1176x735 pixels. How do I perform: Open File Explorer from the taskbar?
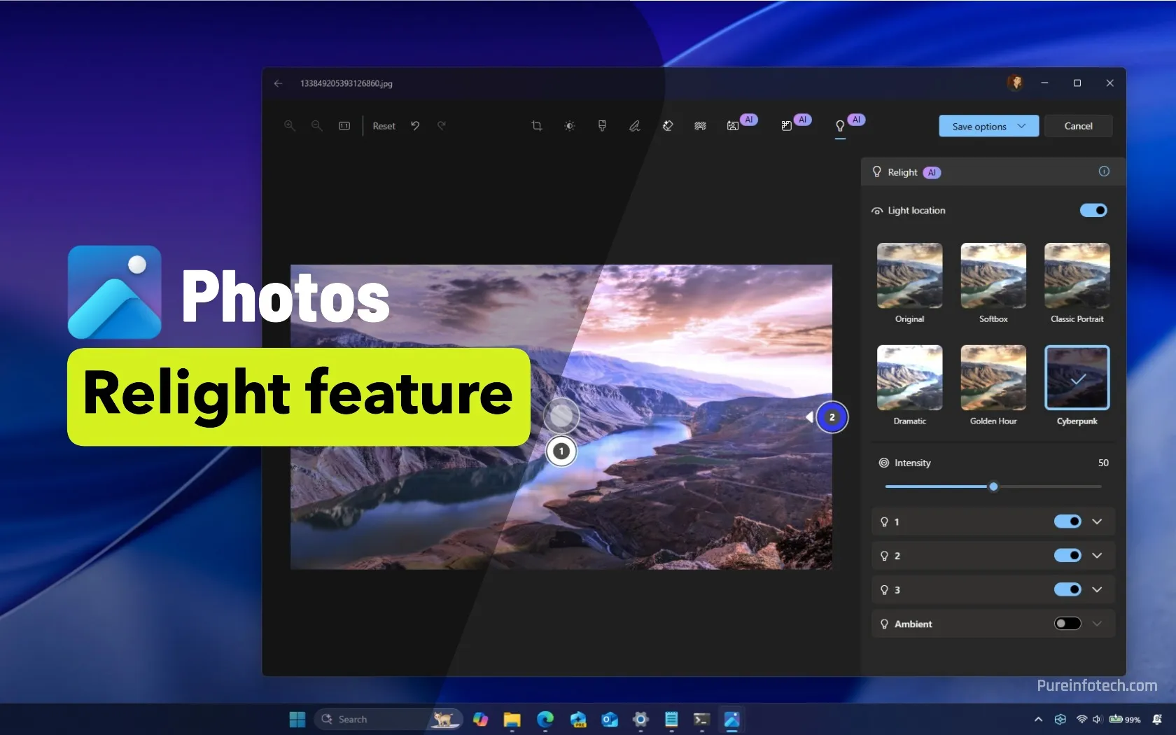[512, 719]
